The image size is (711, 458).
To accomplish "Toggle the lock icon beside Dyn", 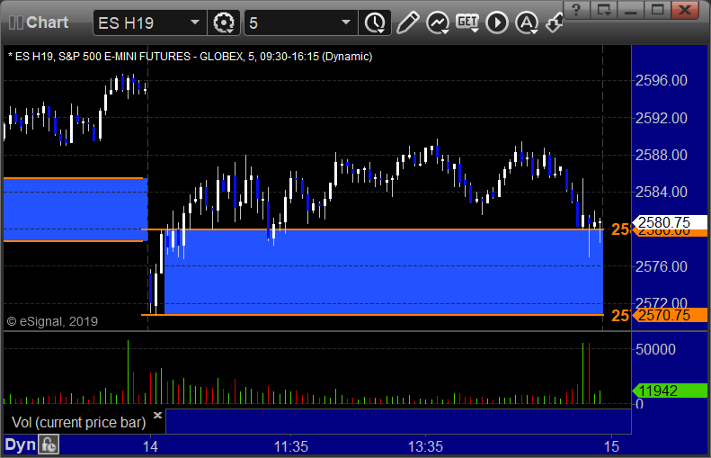I will click(x=48, y=445).
